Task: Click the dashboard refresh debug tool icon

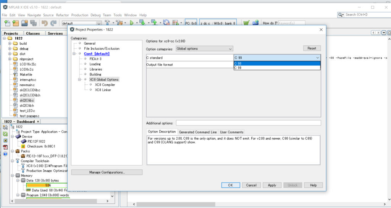Action: pyautogui.click(x=5, y=134)
